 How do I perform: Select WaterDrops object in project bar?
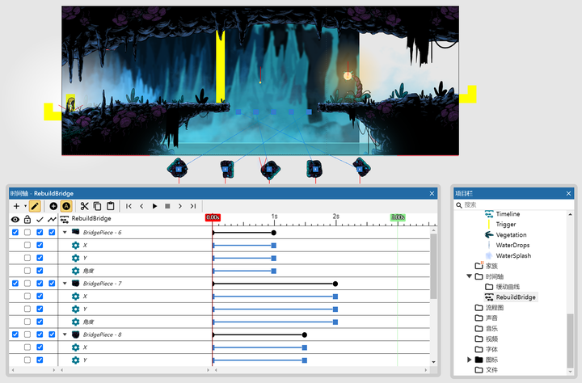point(512,245)
